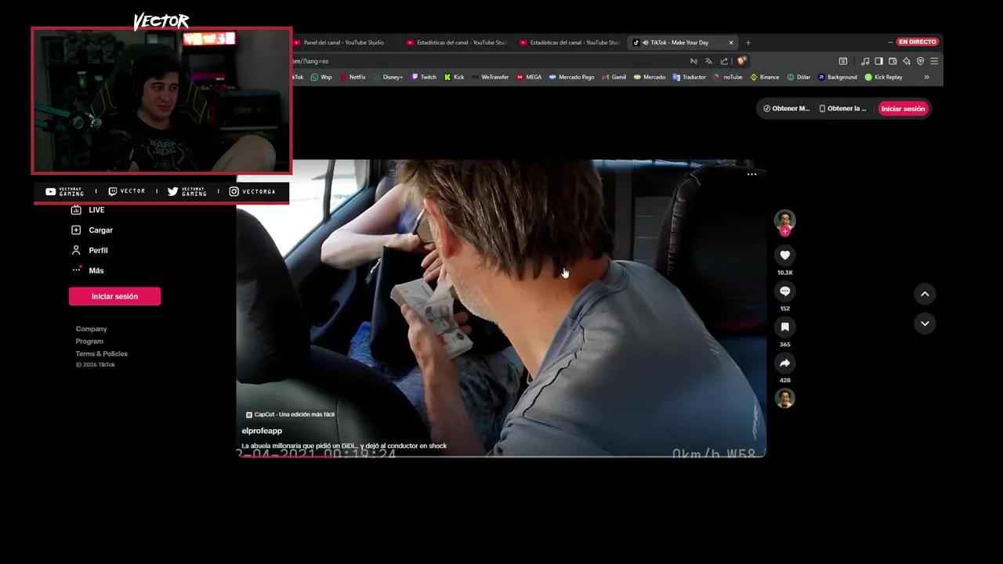Expand the Terms & Policies footer section
The width and height of the screenshot is (1003, 564).
[x=101, y=354]
